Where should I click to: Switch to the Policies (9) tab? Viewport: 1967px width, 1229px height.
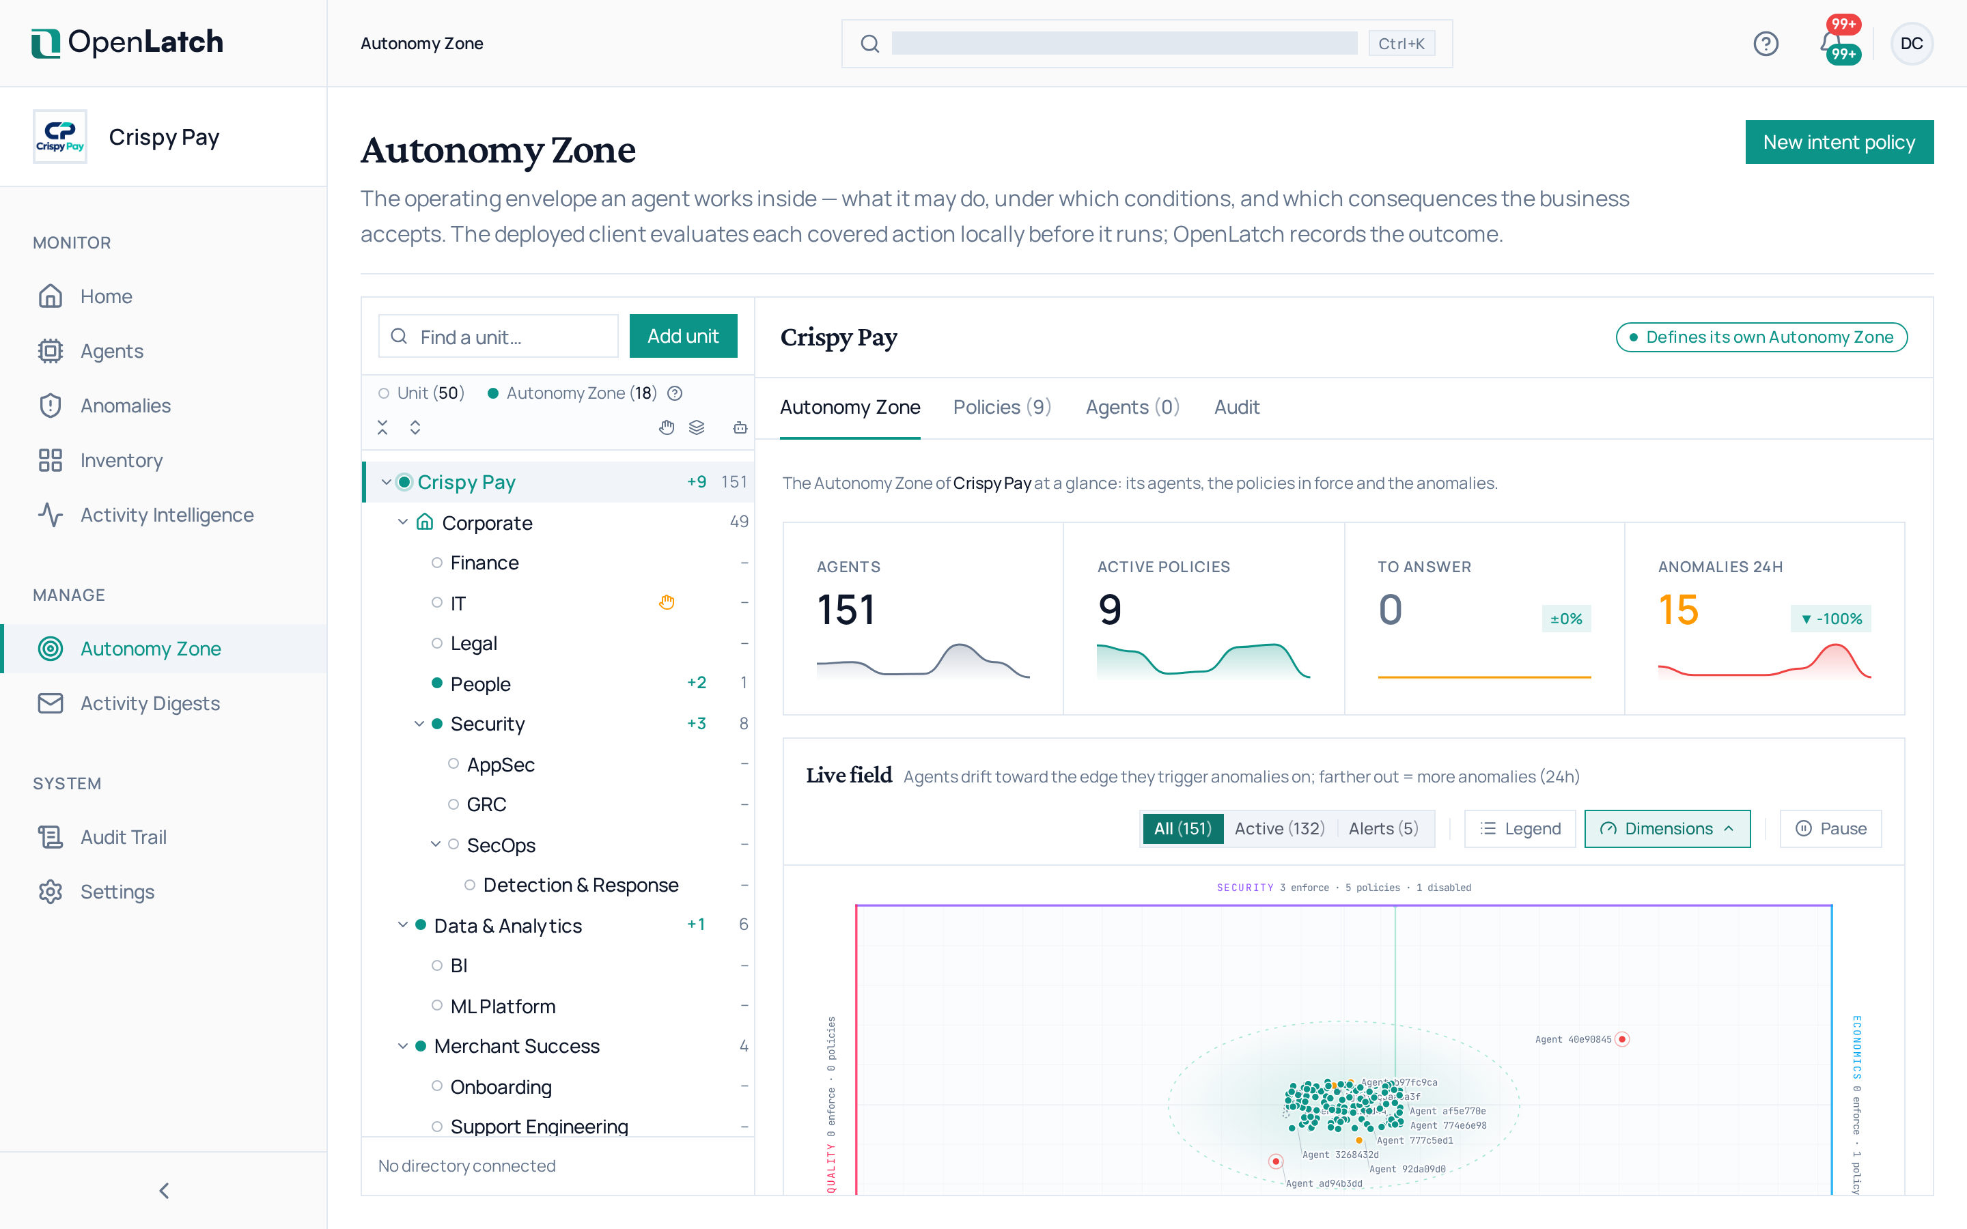(x=1002, y=407)
